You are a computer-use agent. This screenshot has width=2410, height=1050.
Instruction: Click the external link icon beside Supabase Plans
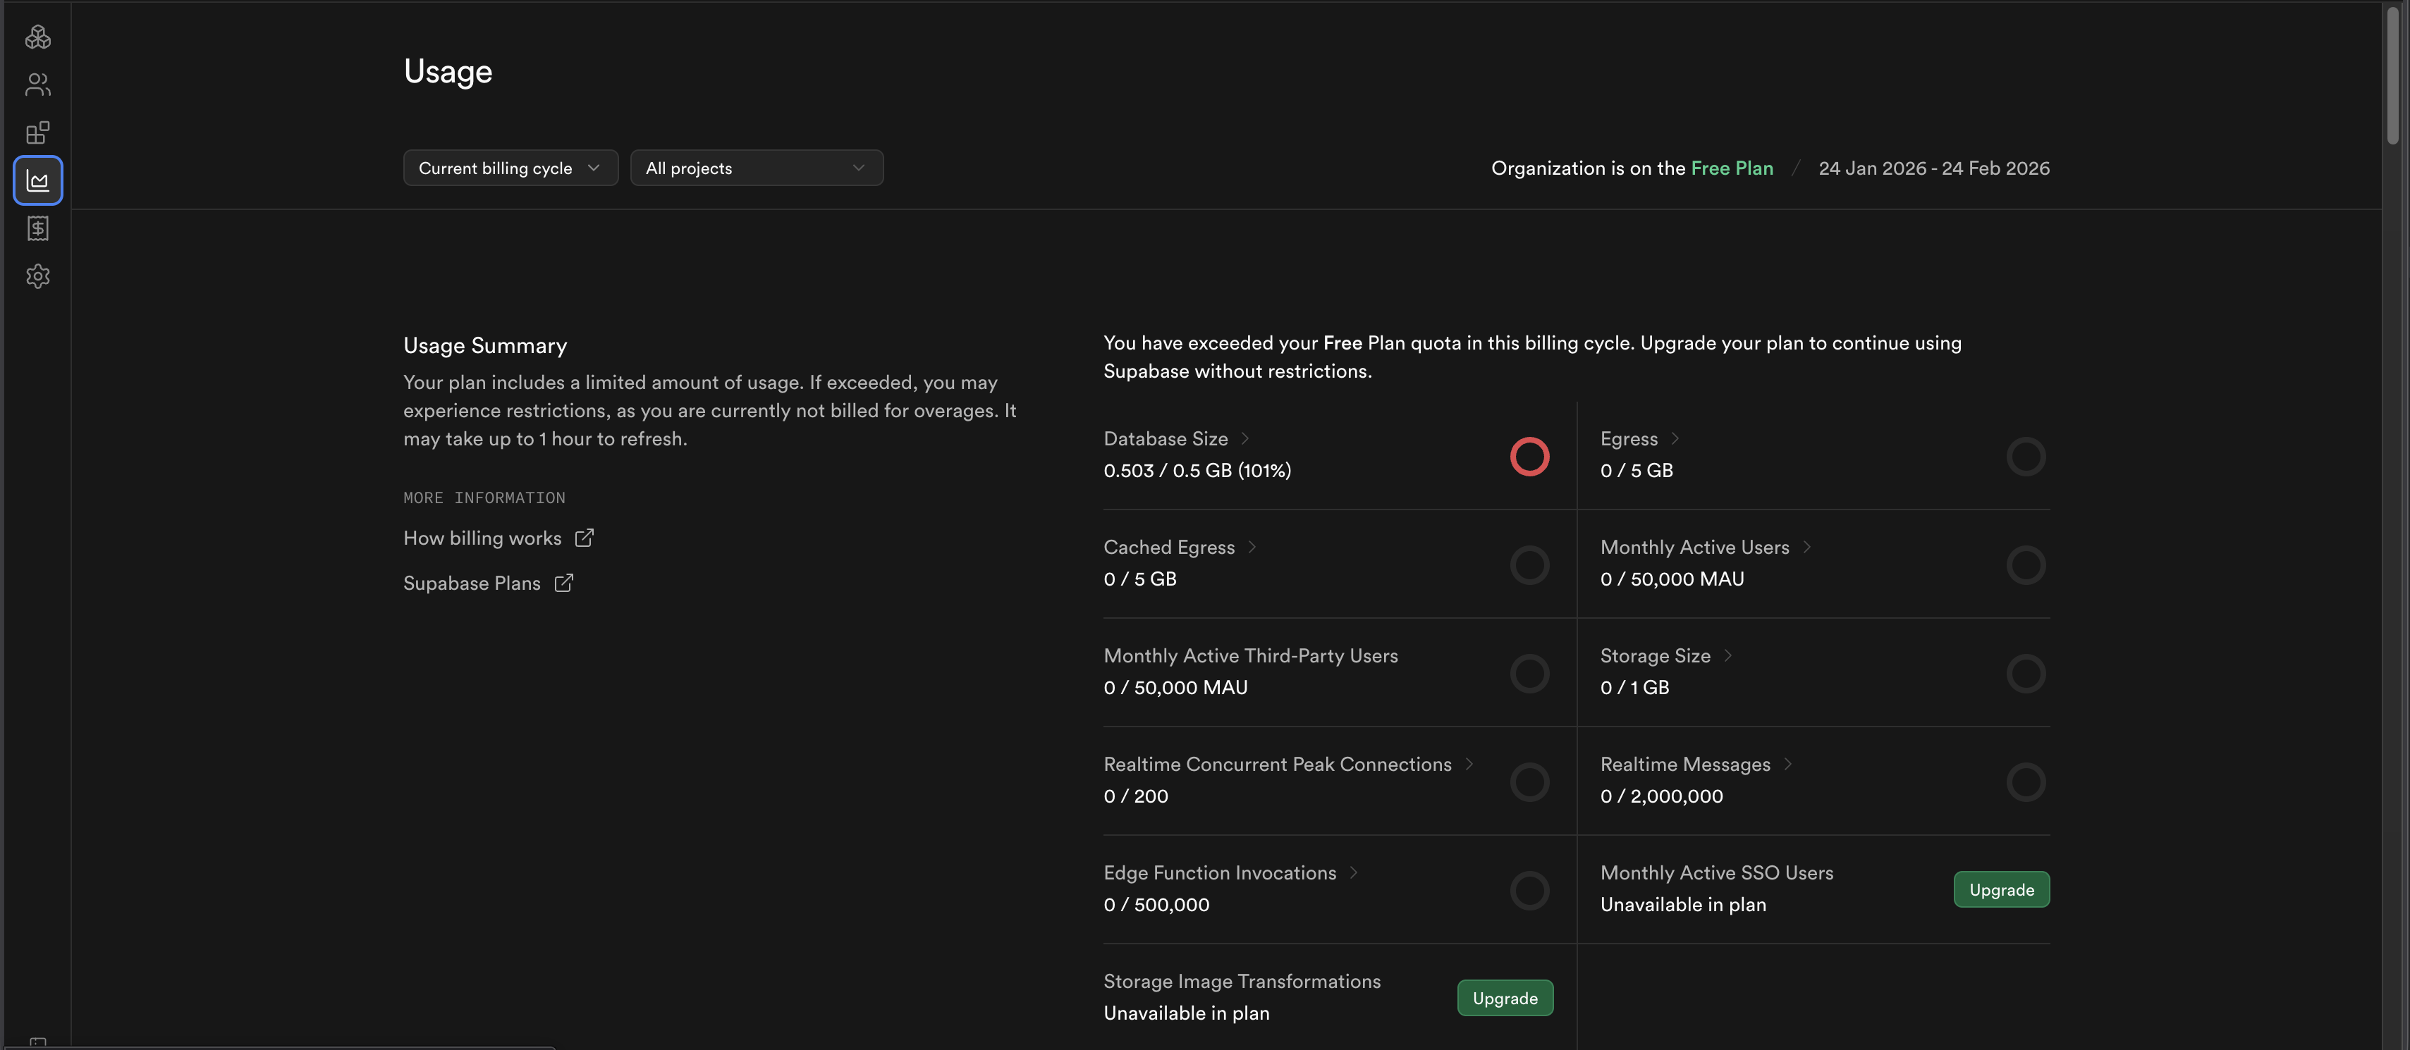563,583
